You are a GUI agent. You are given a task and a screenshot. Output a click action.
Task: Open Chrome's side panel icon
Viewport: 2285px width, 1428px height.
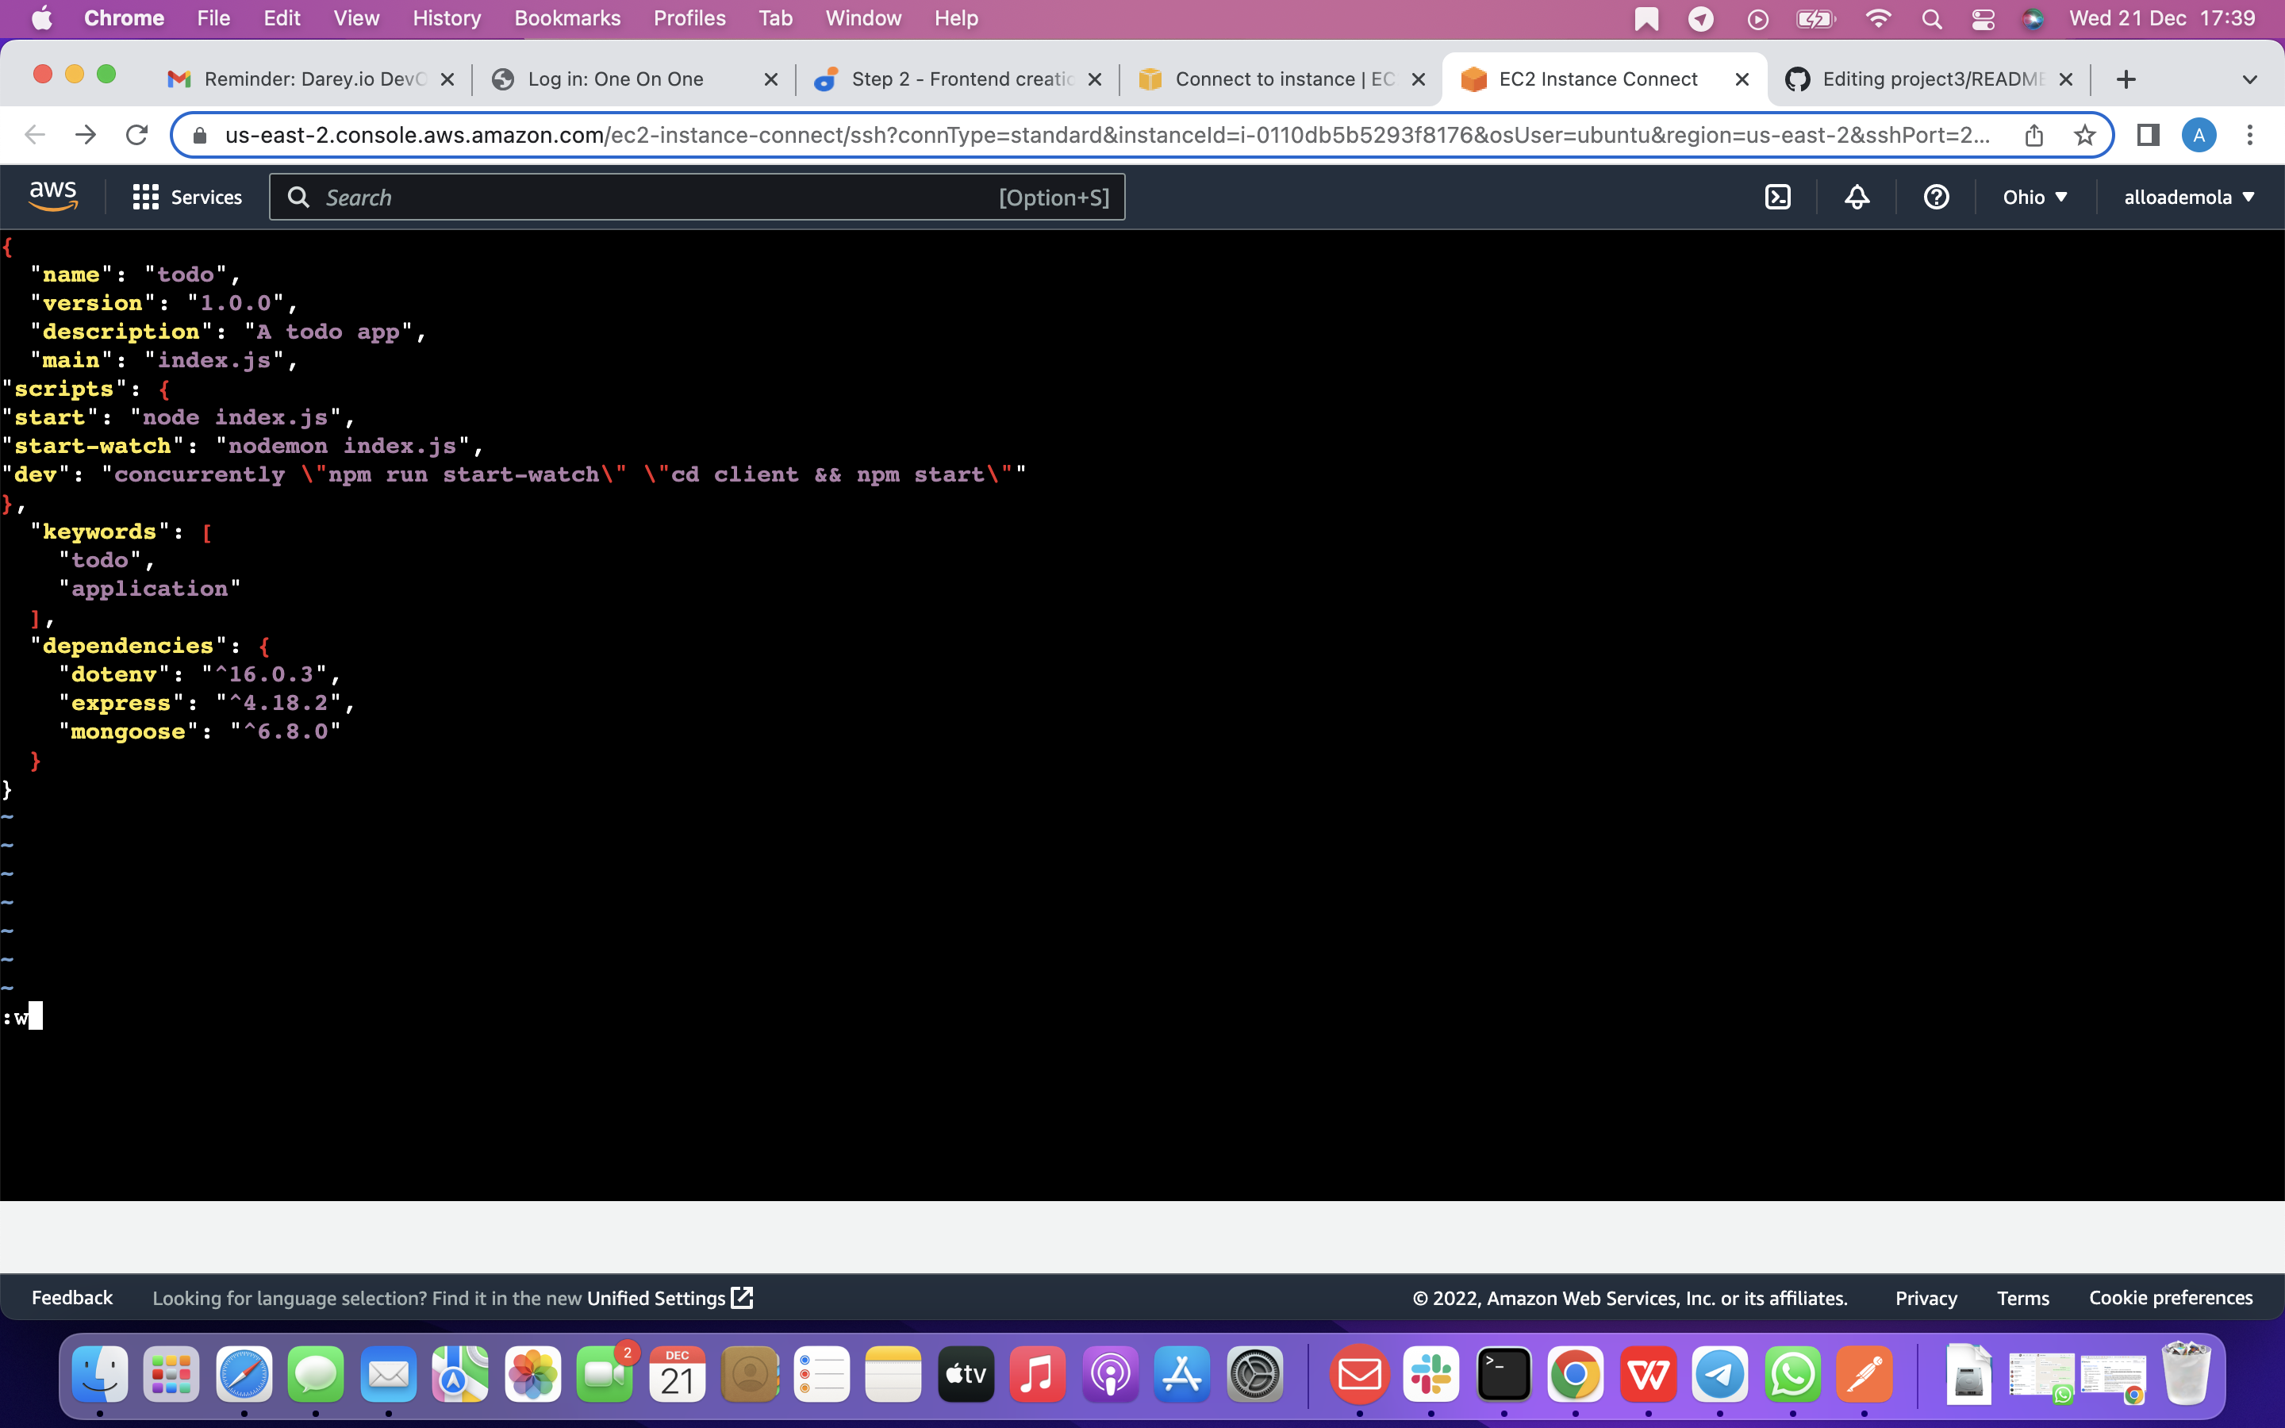pyautogui.click(x=2147, y=135)
